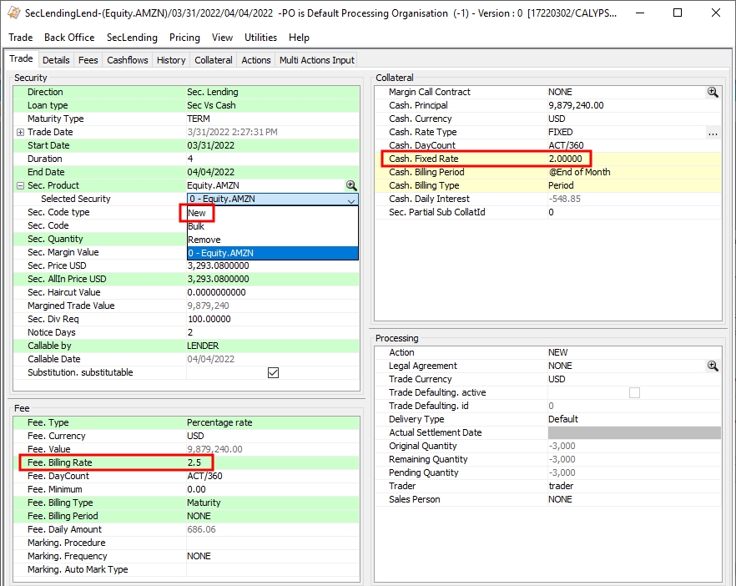This screenshot has height=586, width=736.
Task: Click the Actual Settlement Date field
Action: click(634, 433)
